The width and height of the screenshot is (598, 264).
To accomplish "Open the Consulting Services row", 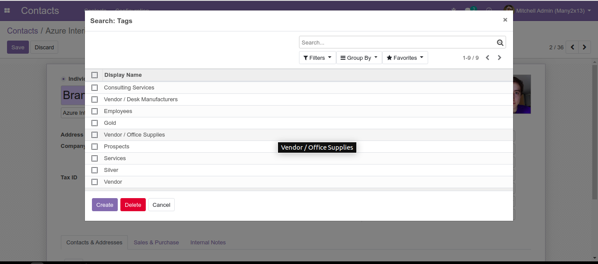I will pyautogui.click(x=299, y=88).
